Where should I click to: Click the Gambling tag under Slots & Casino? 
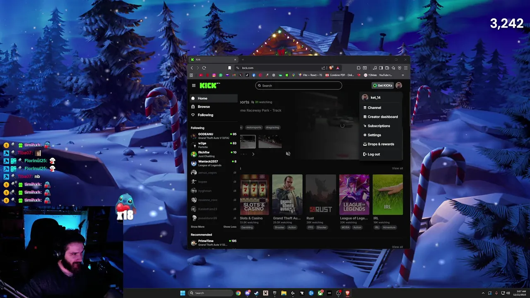pos(247,227)
